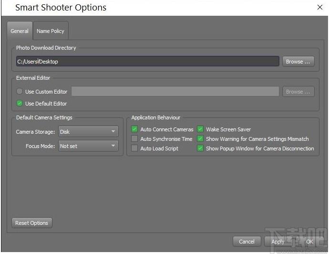Image resolution: width=329 pixels, height=254 pixels.
Task: Browse for the photo download directory
Action: coord(298,62)
